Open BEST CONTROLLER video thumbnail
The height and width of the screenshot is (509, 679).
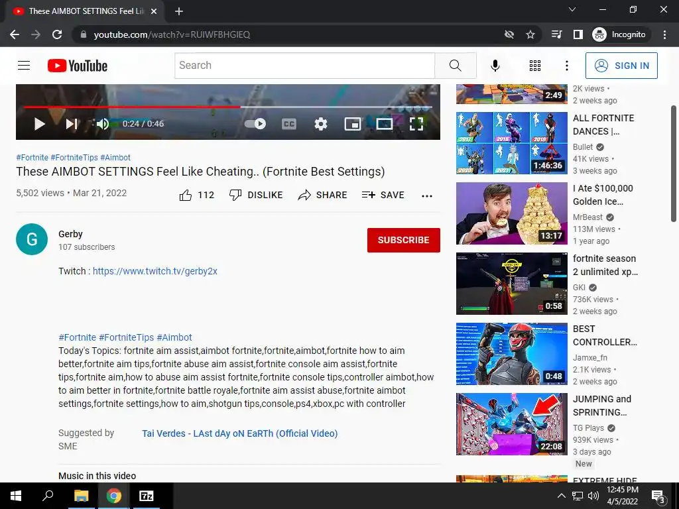[511, 354]
